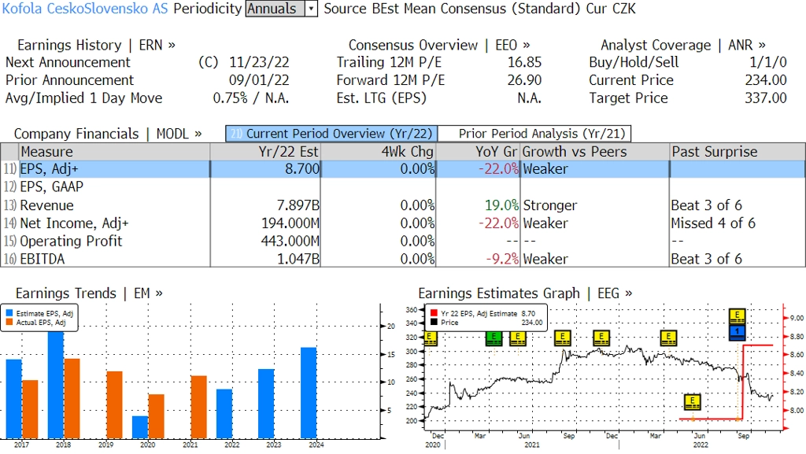Viewport: 806px width, 454px height.
Task: Click Trailing 12M P/E value 16.85
Action: [x=525, y=62]
